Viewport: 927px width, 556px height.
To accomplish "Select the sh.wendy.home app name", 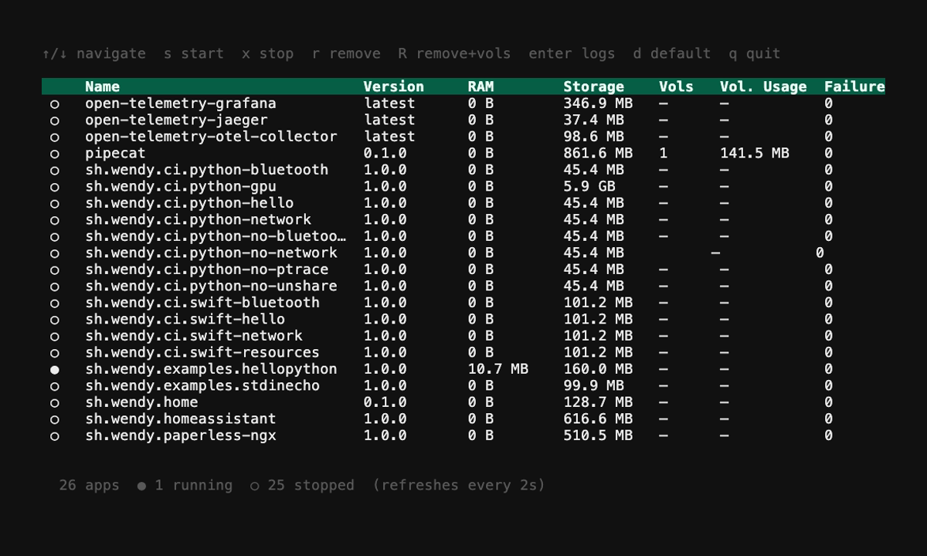I will pyautogui.click(x=141, y=402).
